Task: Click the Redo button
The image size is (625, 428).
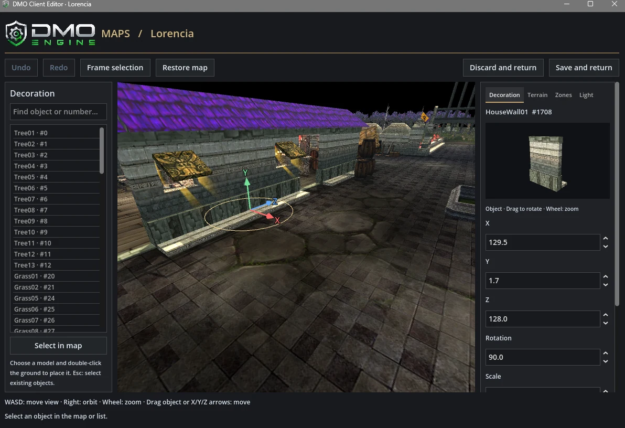Action: [x=59, y=68]
